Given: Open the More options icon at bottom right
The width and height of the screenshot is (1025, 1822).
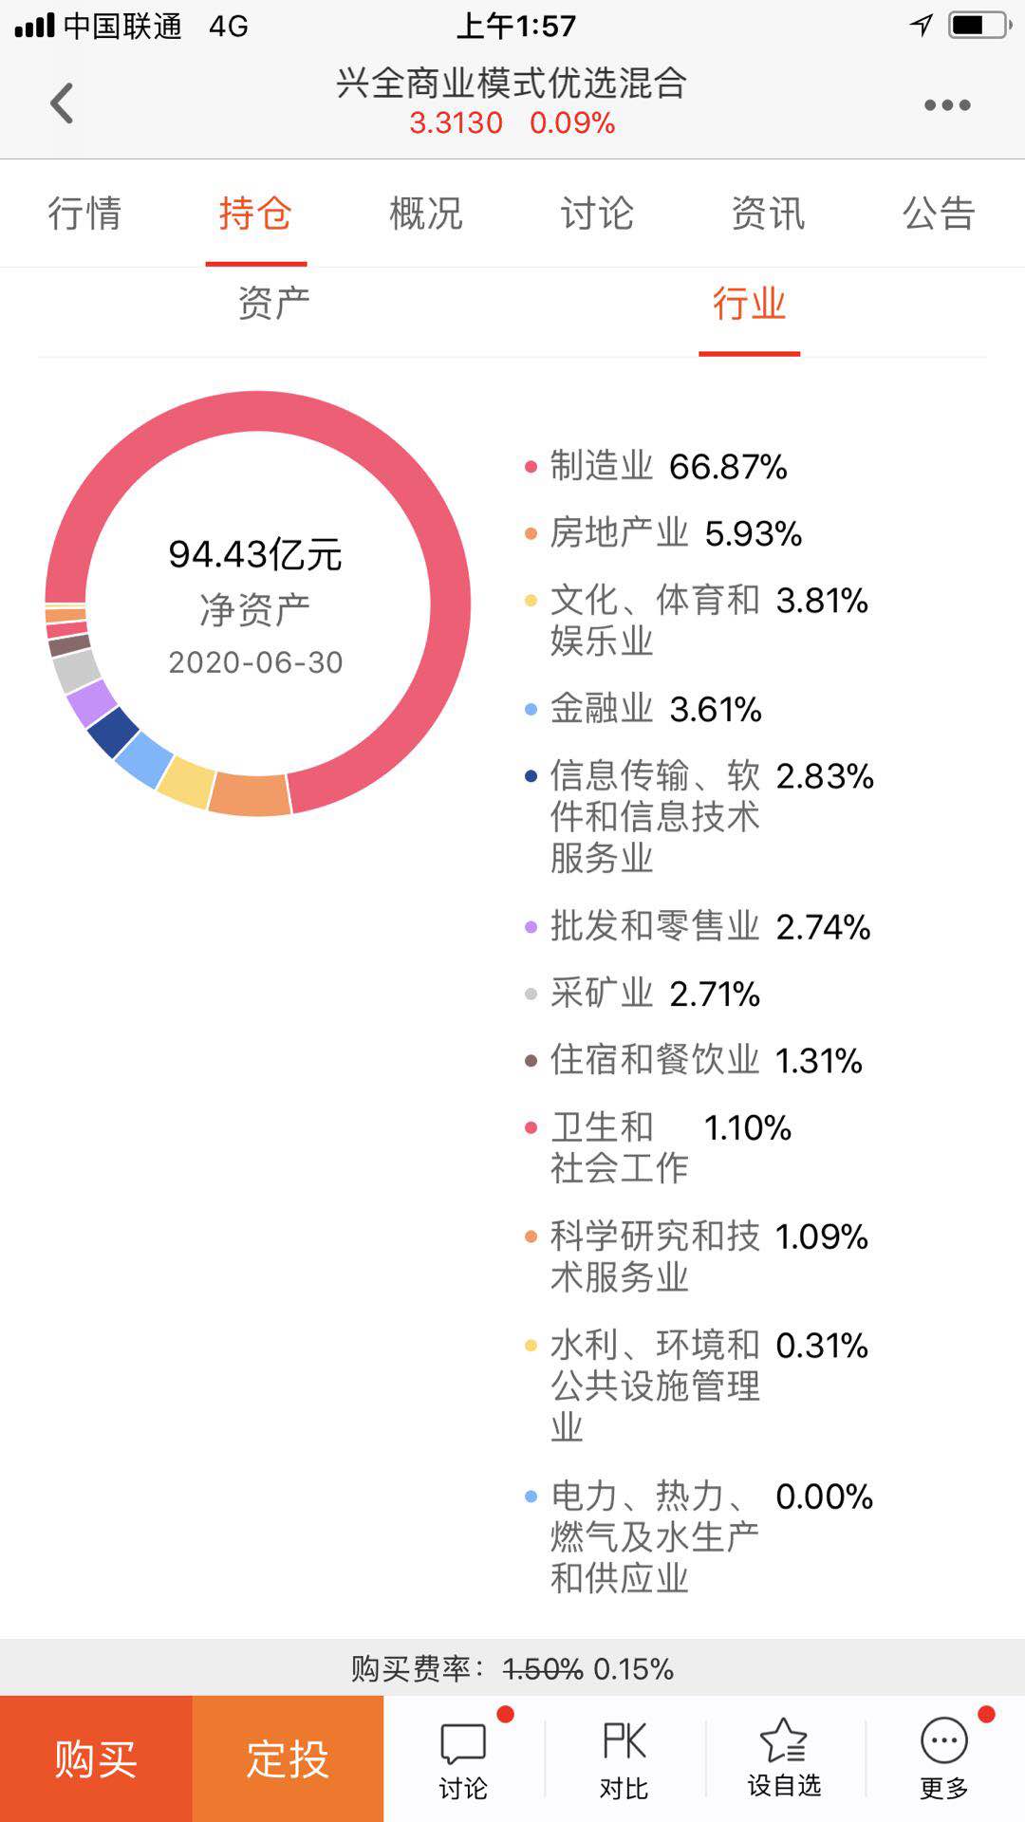Looking at the screenshot, I should 942,1760.
